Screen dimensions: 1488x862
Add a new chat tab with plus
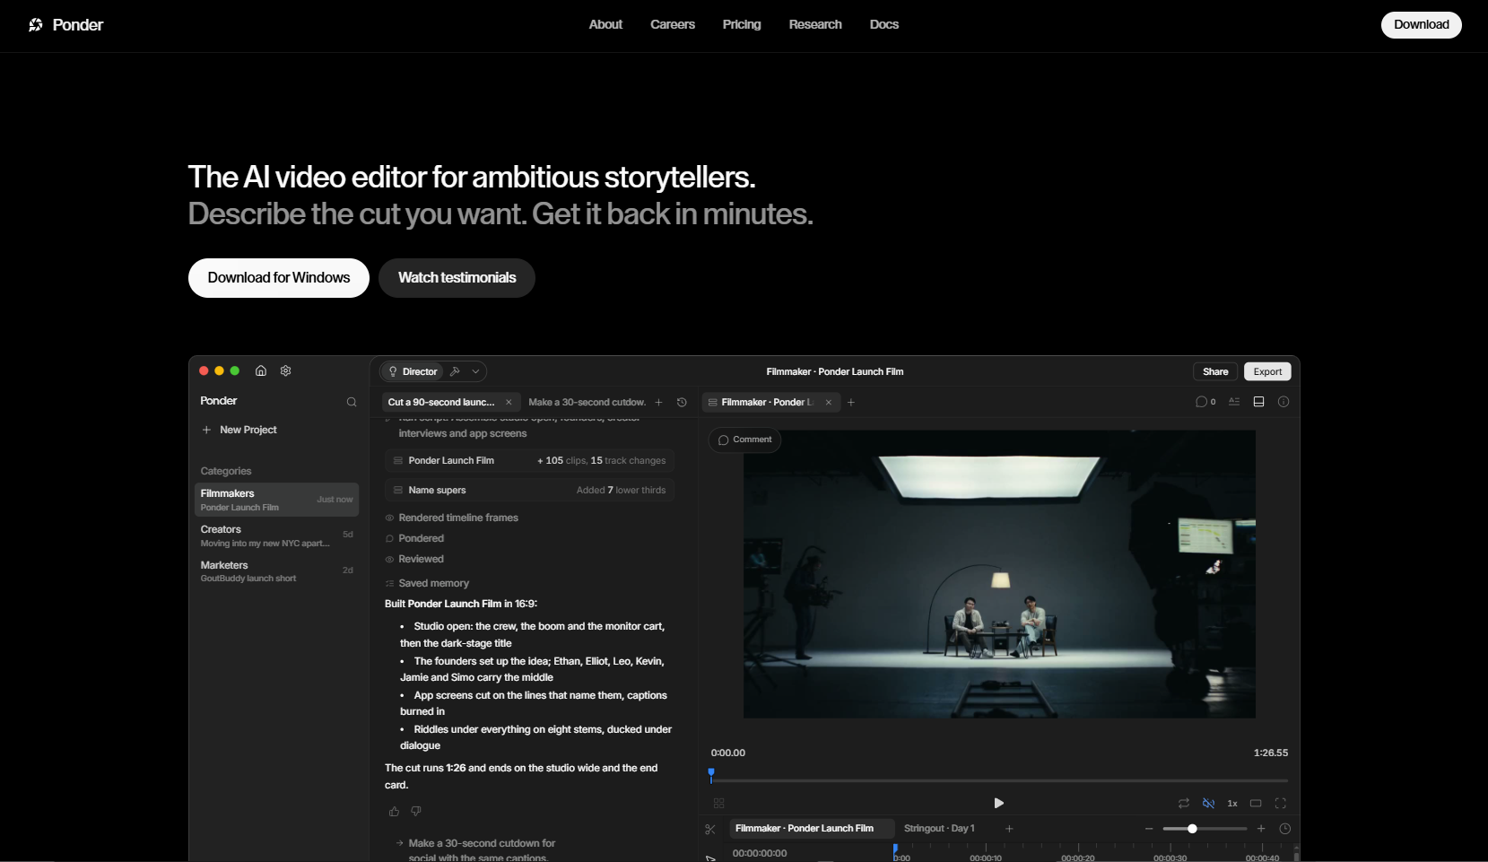658,403
